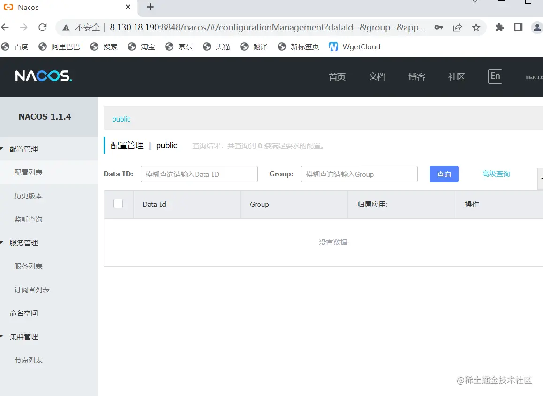This screenshot has height=396, width=543.
Task: Select 节点列表 in sidebar
Action: point(29,360)
